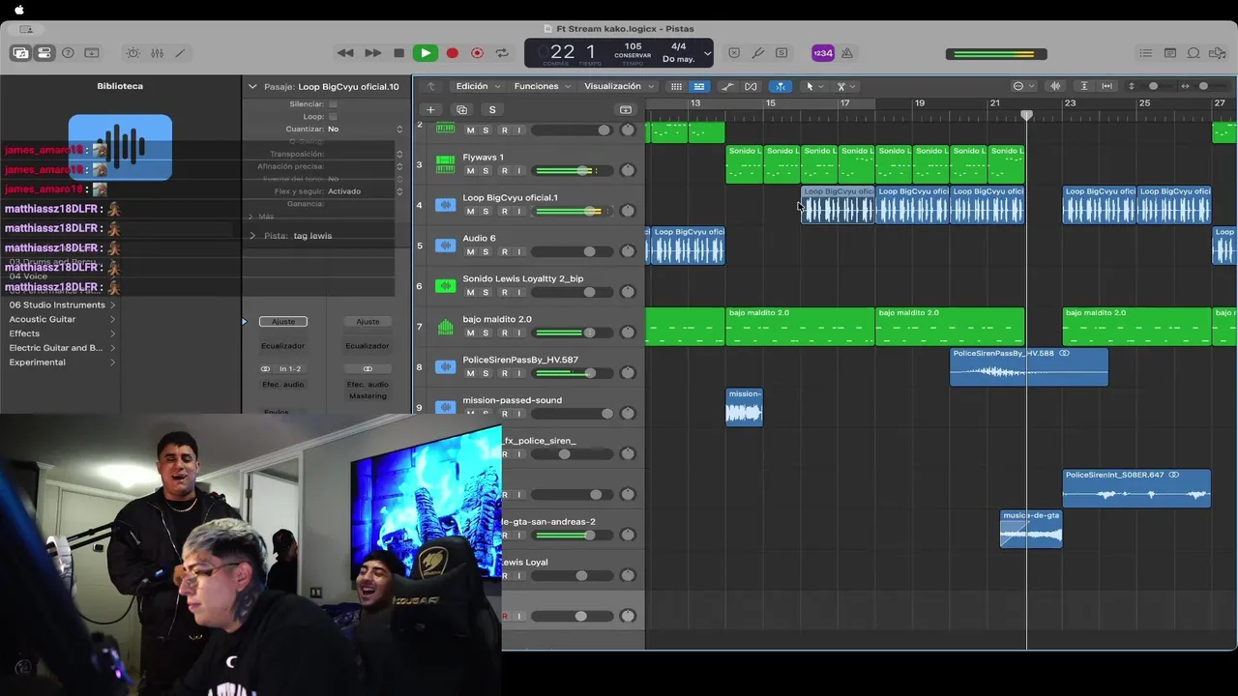Image resolution: width=1238 pixels, height=696 pixels.
Task: Start playback with the green Play button
Action: point(425,53)
